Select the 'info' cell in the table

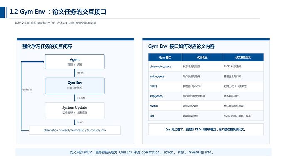point(165,116)
